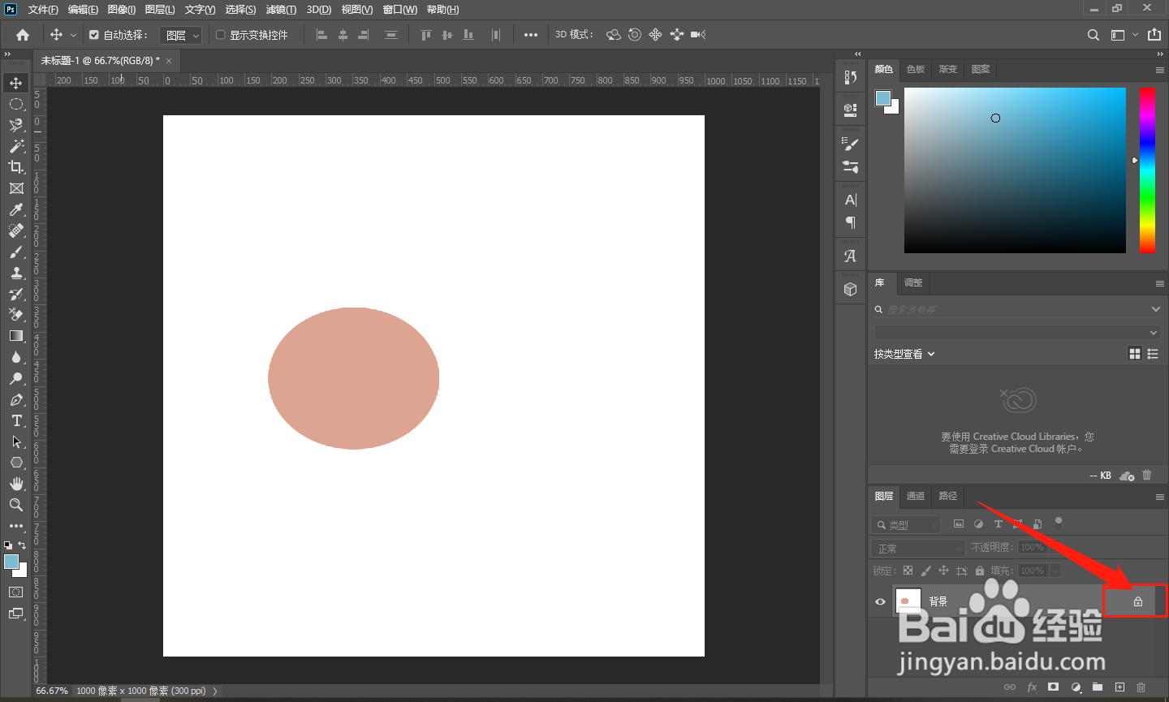
Task: Open the 正常 blend mode dropdown
Action: coord(918,549)
